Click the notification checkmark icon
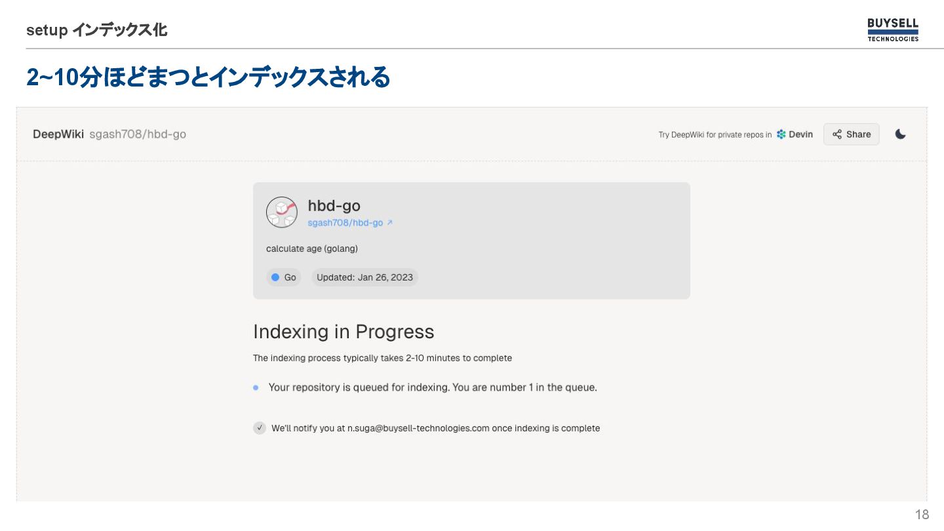 click(x=260, y=428)
